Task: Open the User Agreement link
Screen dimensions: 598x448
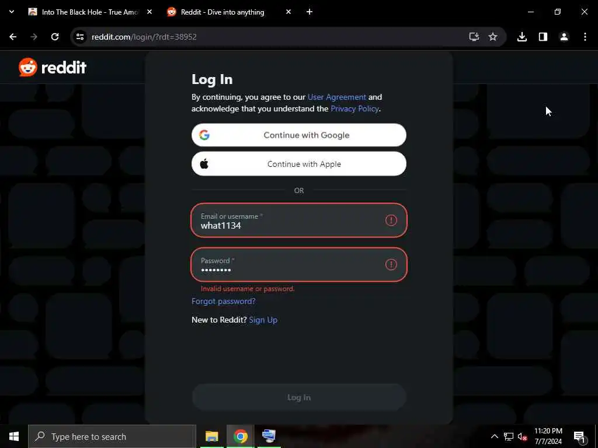Action: coord(337,97)
